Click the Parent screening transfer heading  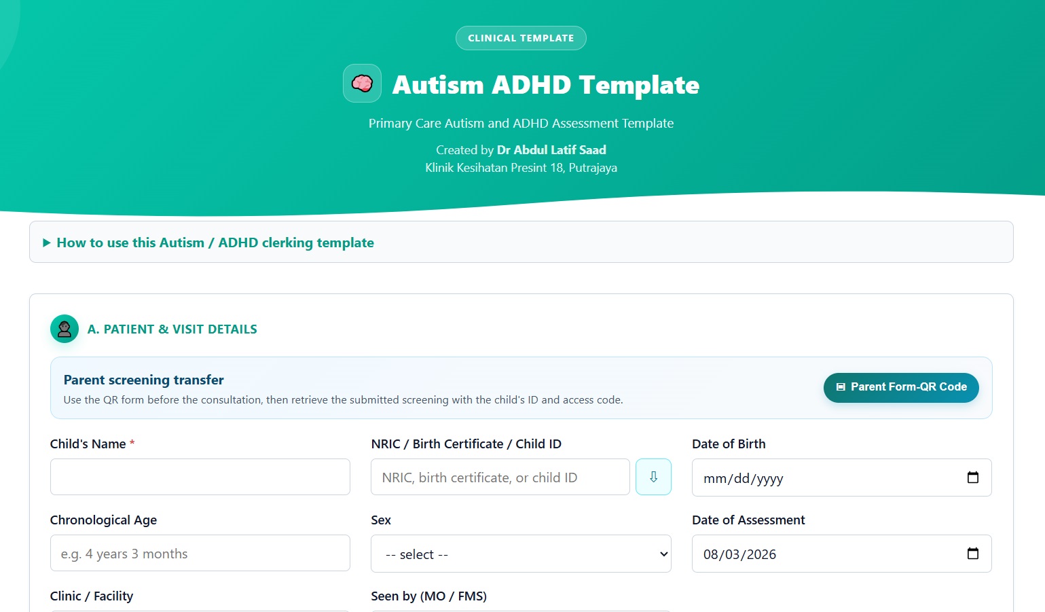[x=144, y=380]
